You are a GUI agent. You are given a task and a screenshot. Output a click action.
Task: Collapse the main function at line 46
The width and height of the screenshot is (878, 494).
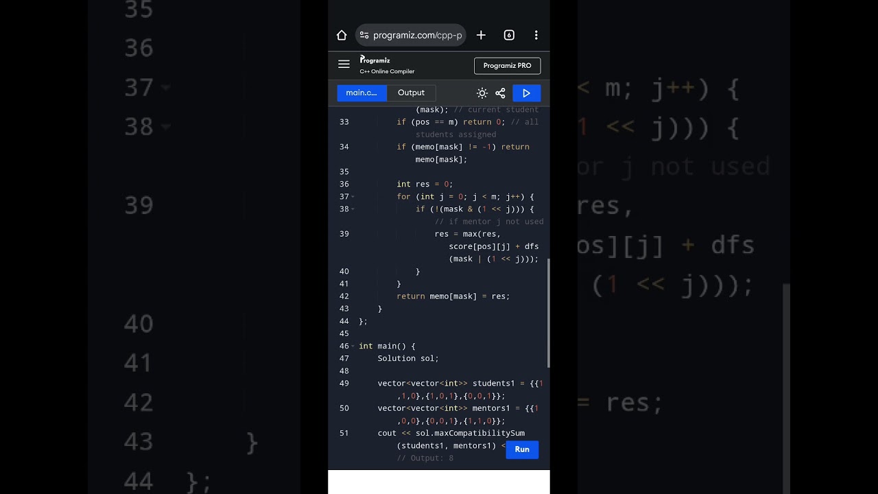pos(353,346)
